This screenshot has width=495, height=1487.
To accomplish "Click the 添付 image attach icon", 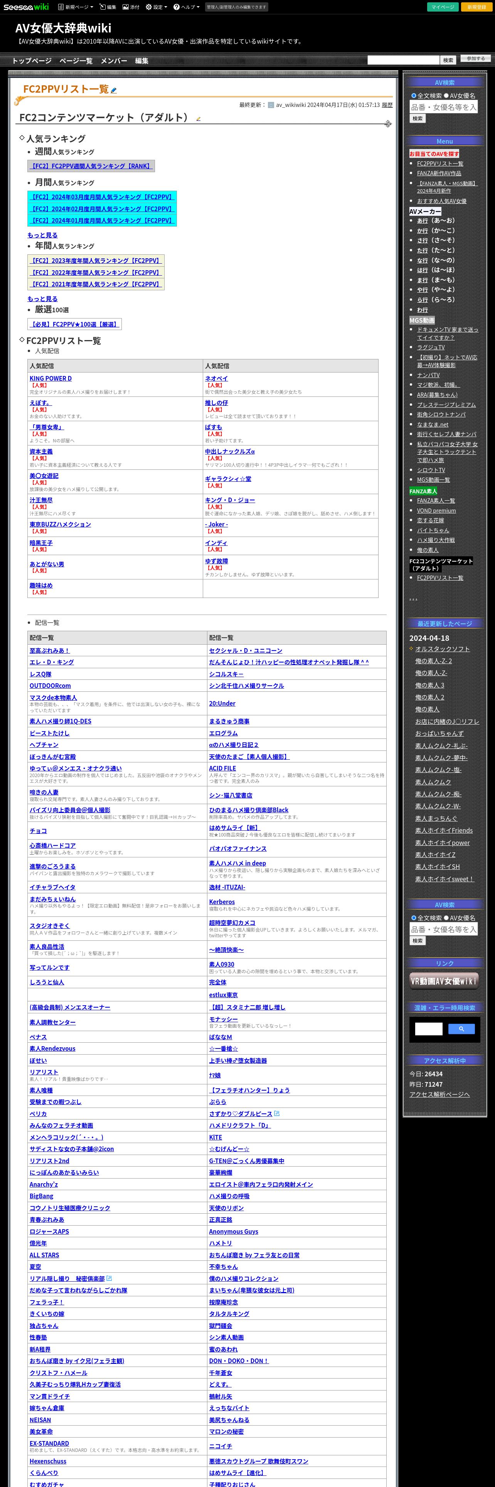I will [x=126, y=7].
